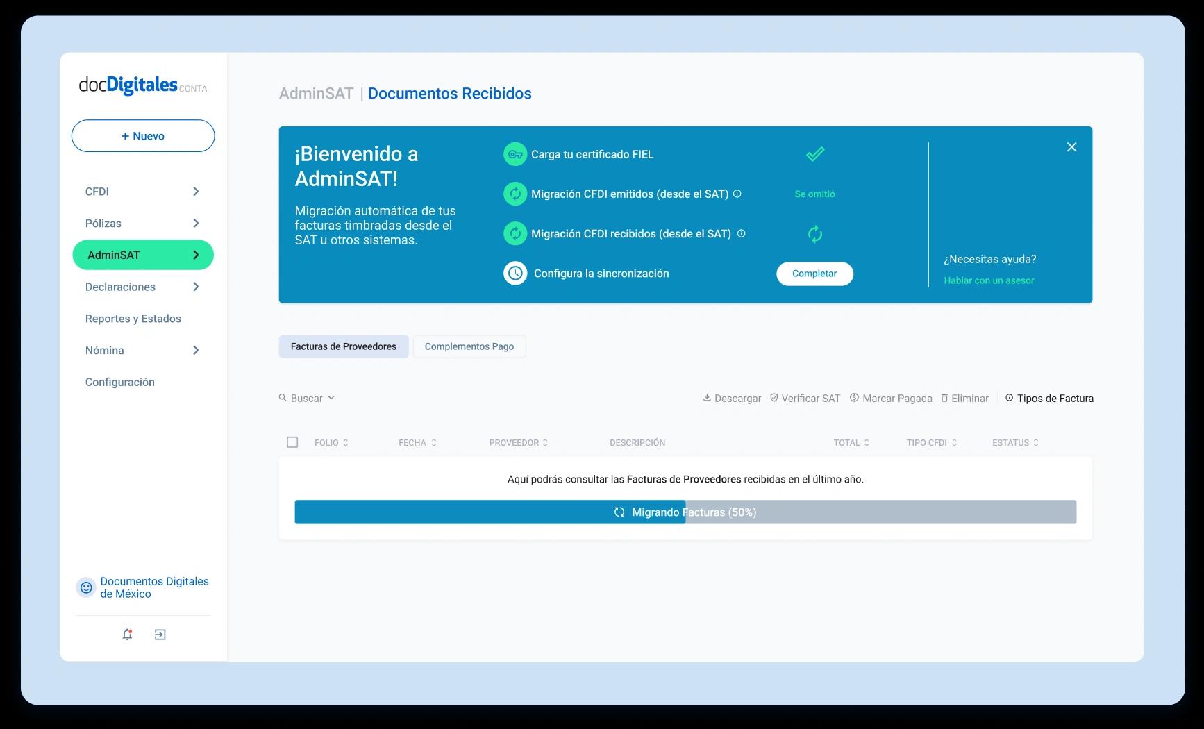Screen dimensions: 1204x729
Task: Click the docDigitales logo
Action: (143, 85)
